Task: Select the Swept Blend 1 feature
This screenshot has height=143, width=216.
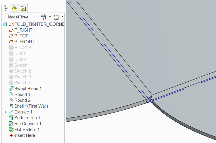Action: pyautogui.click(x=28, y=88)
